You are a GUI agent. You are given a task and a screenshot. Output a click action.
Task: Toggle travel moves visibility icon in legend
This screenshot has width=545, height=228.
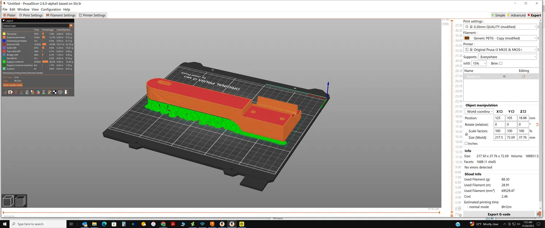pos(5,92)
